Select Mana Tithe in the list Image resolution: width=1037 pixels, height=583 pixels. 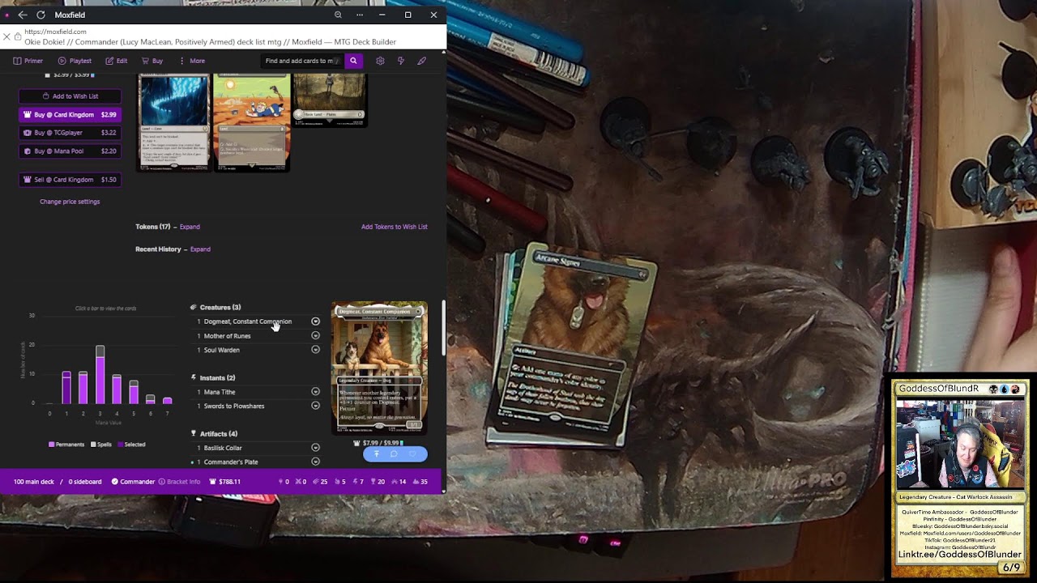[x=219, y=392]
